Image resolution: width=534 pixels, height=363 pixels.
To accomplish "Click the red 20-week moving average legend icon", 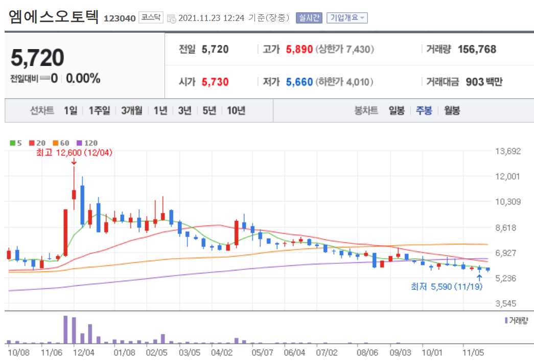I will point(31,143).
